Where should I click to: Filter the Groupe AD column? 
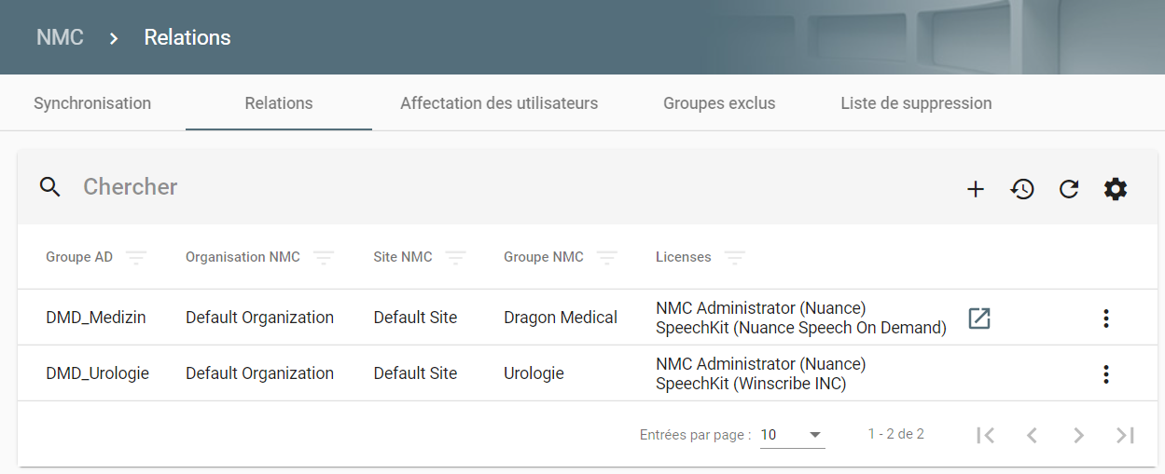tap(136, 257)
